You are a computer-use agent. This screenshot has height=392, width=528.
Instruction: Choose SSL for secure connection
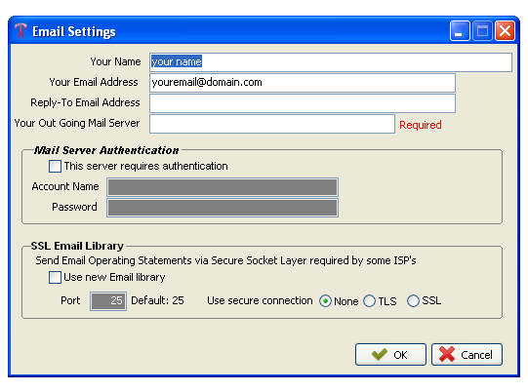point(413,300)
